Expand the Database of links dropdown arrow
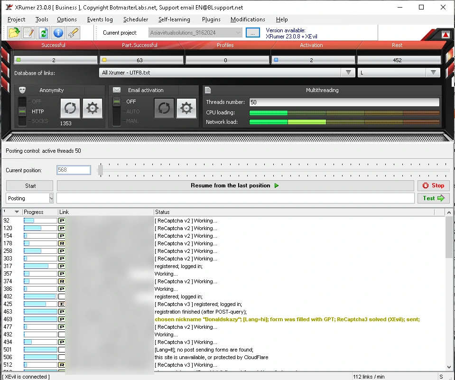455x380 pixels. pos(348,73)
